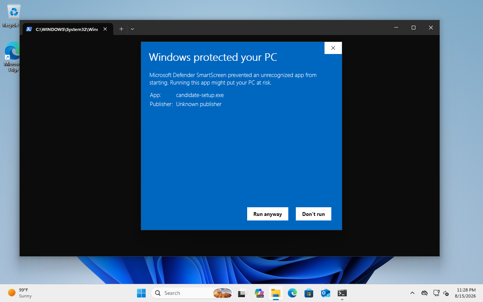Image resolution: width=483 pixels, height=302 pixels.
Task: Click the taskbar Search box
Action: [192, 293]
